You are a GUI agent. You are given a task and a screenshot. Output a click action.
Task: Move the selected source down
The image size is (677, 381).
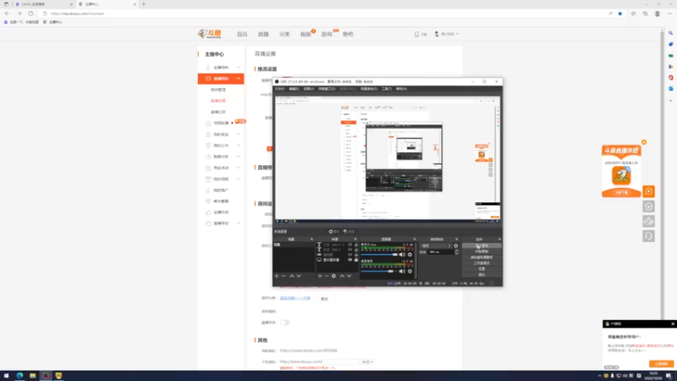click(x=349, y=276)
